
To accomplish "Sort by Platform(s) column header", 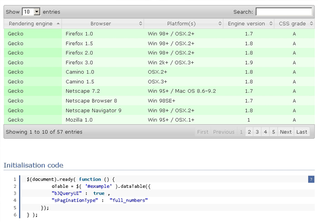I will [184, 24].
